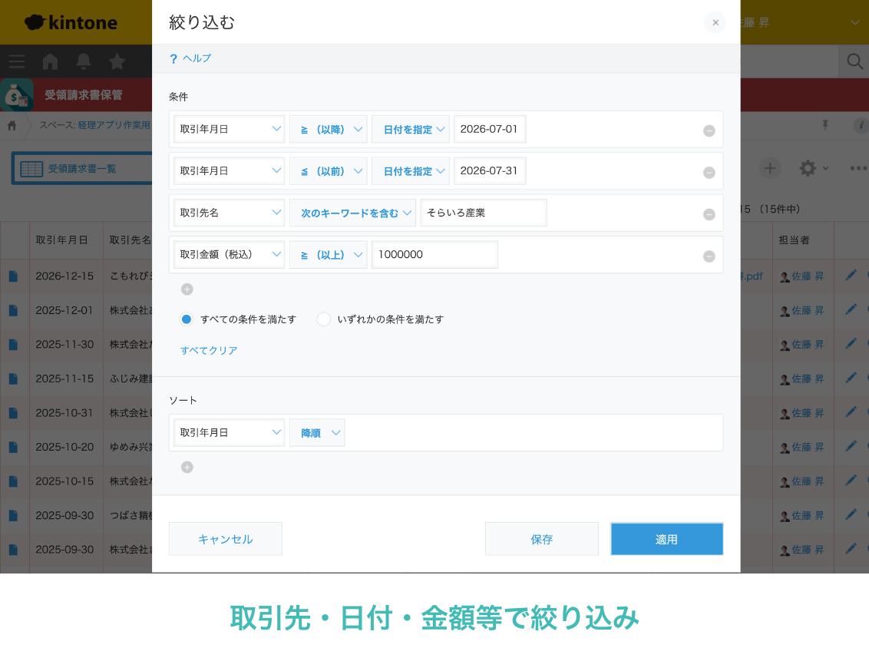Open the ≦（以前） operator dropdown
This screenshot has height=648, width=869.
[328, 171]
